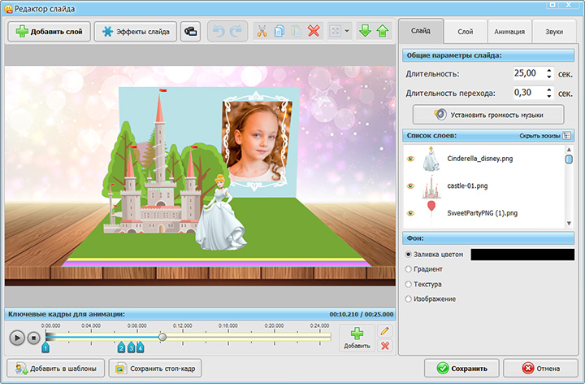The width and height of the screenshot is (585, 384).
Task: Increase Длительность with the up arrow
Action: coord(549,70)
